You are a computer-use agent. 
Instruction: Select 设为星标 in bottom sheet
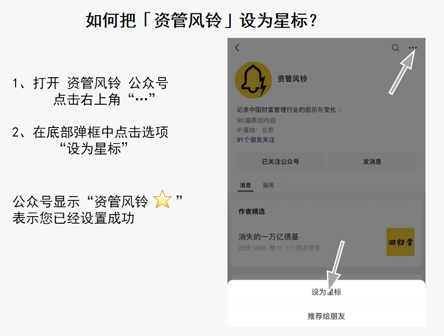326,292
